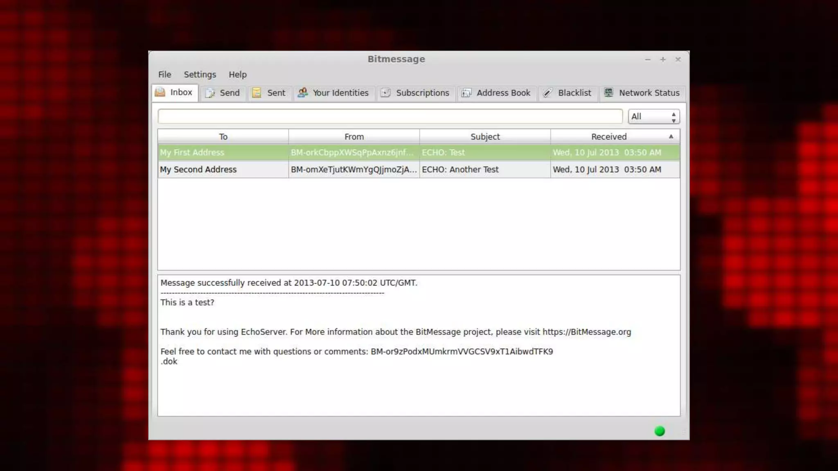Click the Your Identities people icon
The width and height of the screenshot is (838, 471).
303,93
